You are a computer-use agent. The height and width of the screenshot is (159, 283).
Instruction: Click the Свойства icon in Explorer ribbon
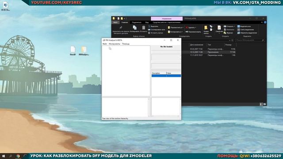pos(219,28)
